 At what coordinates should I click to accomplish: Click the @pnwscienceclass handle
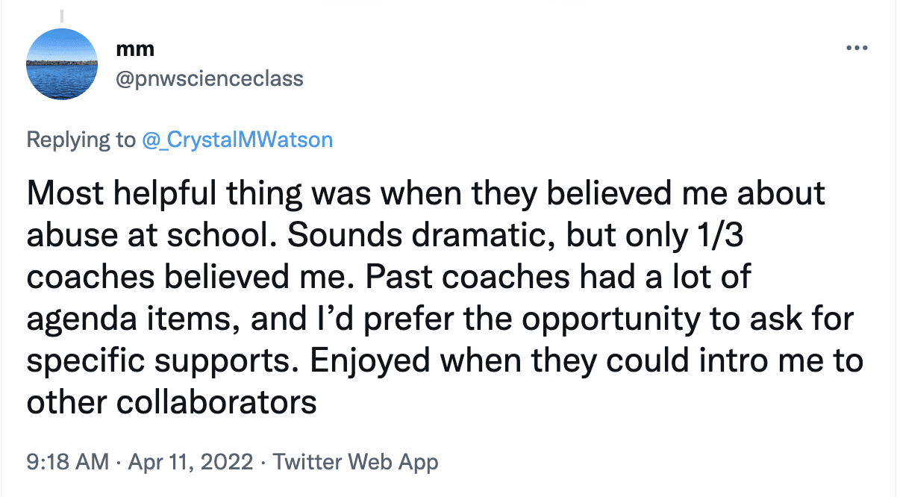[210, 78]
